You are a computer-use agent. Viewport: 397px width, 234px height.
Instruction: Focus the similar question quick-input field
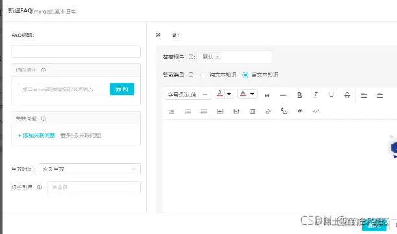pyautogui.click(x=62, y=89)
